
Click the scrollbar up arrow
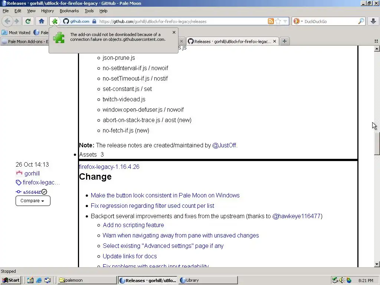(x=377, y=49)
